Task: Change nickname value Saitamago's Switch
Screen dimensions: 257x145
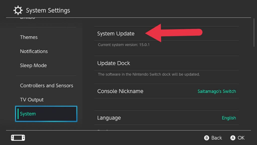Action: 217,91
